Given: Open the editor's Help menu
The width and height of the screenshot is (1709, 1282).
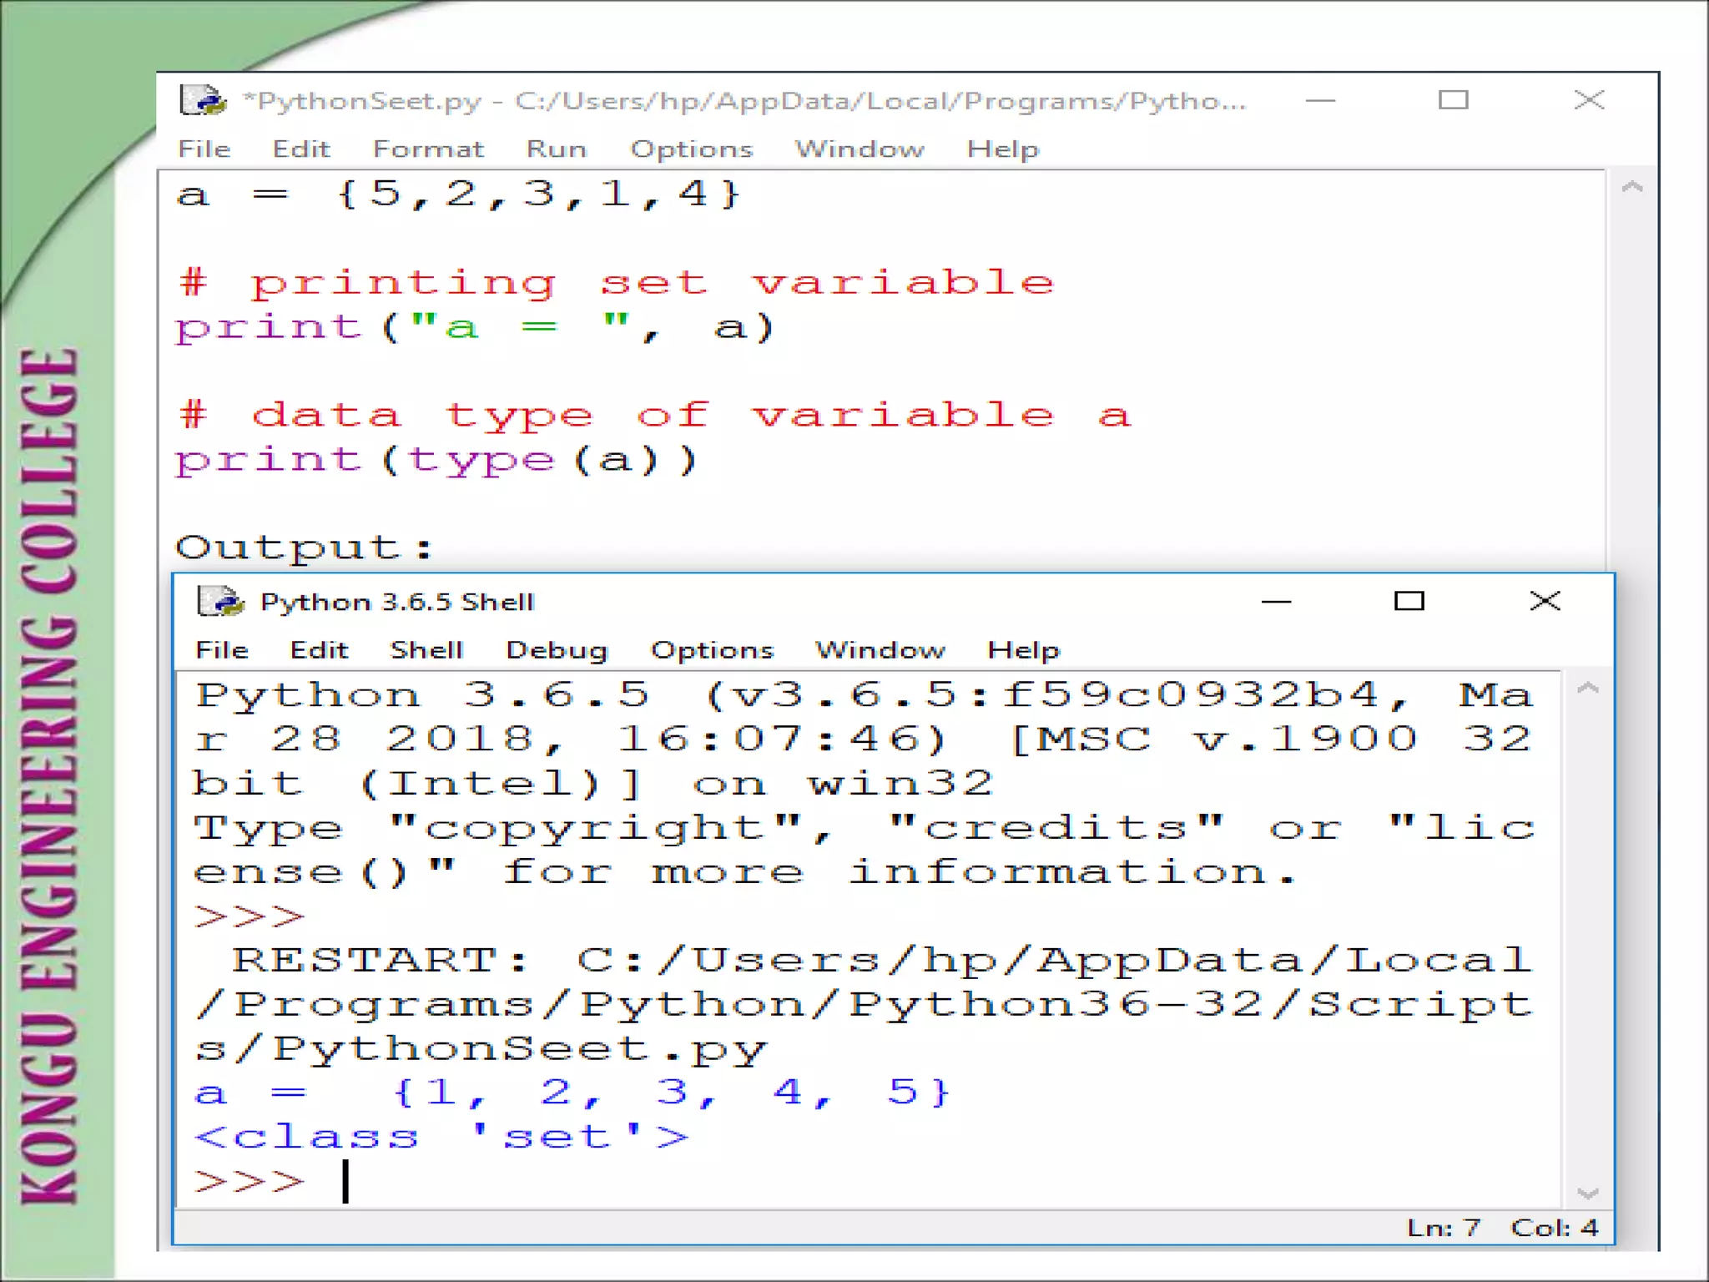Looking at the screenshot, I should coord(1002,149).
